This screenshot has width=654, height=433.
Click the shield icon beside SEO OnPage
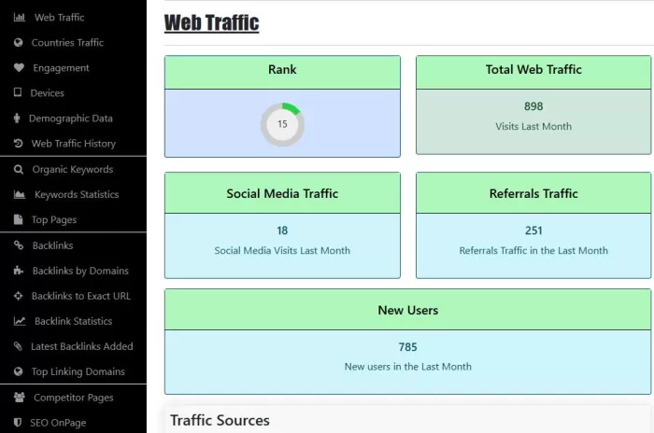(18, 422)
